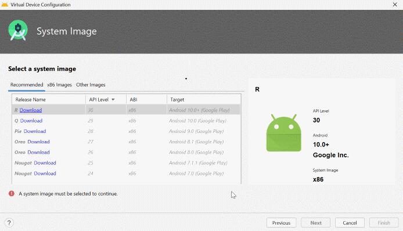Click the Next button

coord(316,223)
